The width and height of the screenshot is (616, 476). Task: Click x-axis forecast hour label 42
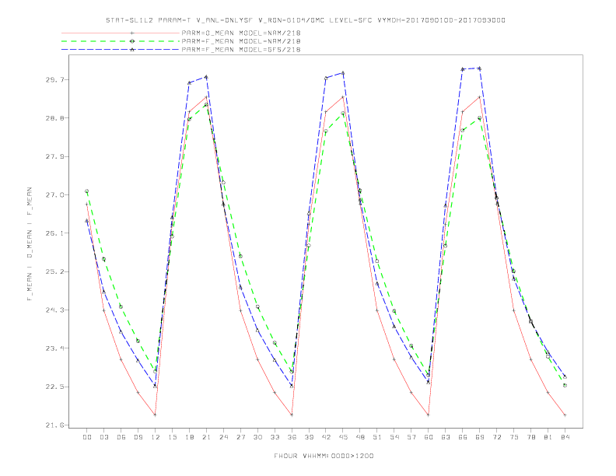point(326,437)
